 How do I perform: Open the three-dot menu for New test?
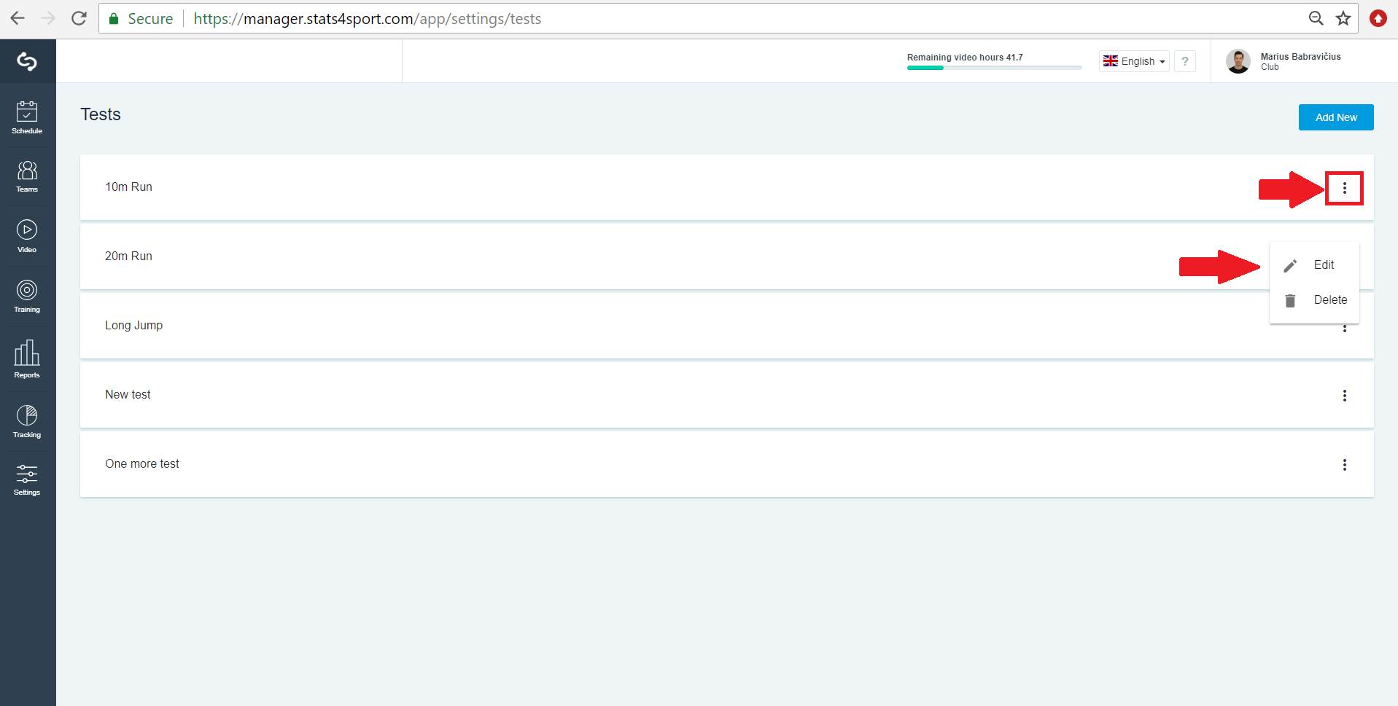(x=1344, y=396)
